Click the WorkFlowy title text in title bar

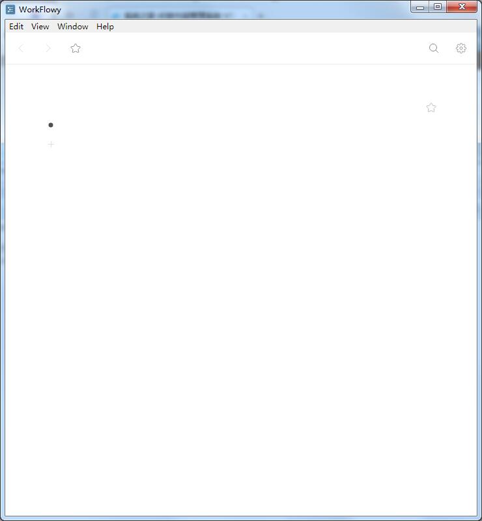pyautogui.click(x=40, y=10)
